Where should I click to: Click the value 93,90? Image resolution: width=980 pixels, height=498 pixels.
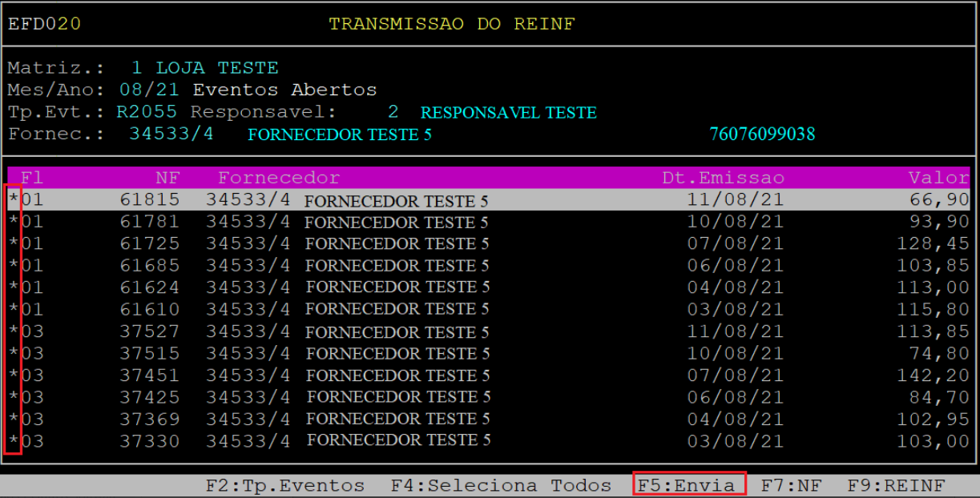(x=939, y=221)
